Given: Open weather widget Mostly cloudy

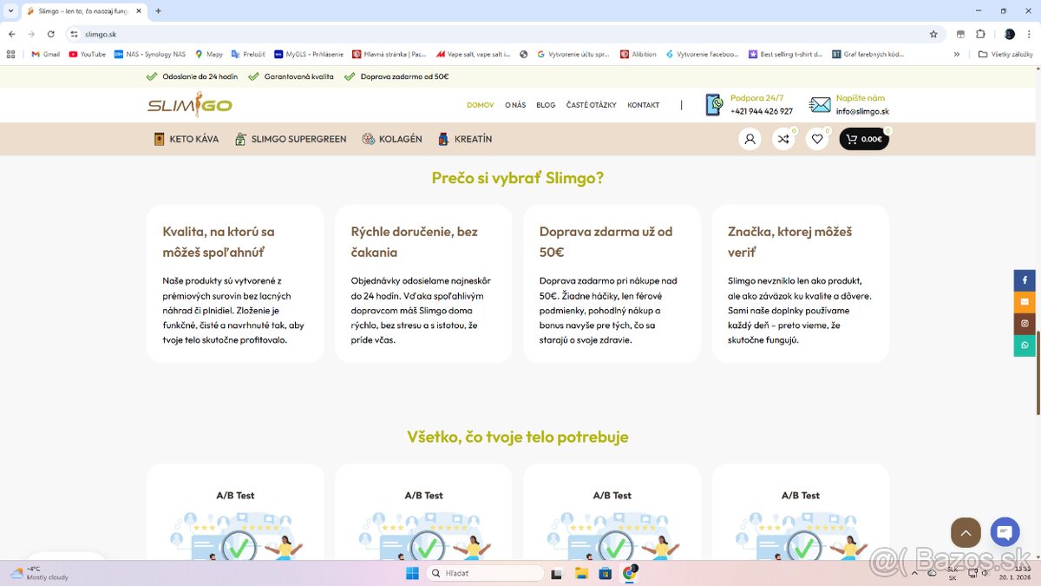Looking at the screenshot, I should [39, 573].
